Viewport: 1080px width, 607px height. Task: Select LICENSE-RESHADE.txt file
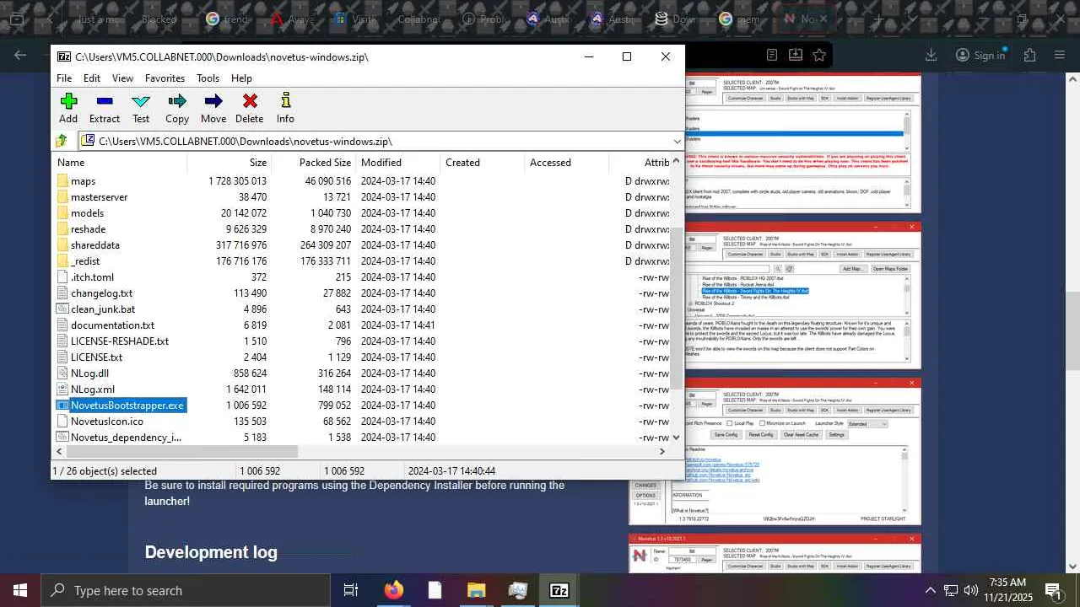120,341
